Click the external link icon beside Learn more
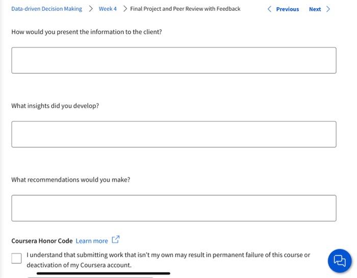 click(115, 239)
